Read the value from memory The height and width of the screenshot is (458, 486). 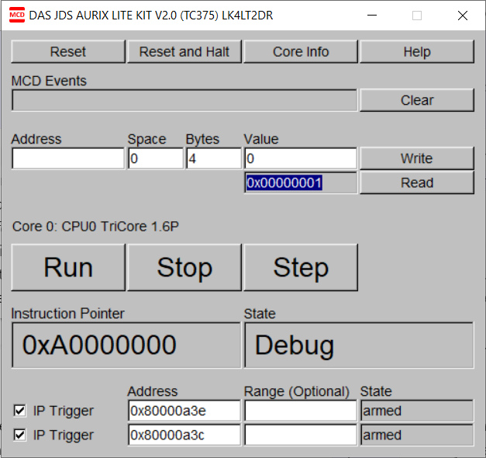[x=417, y=182]
